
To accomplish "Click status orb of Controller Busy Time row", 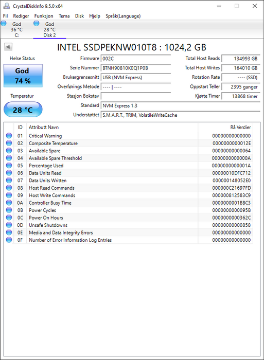I will pos(9,203).
